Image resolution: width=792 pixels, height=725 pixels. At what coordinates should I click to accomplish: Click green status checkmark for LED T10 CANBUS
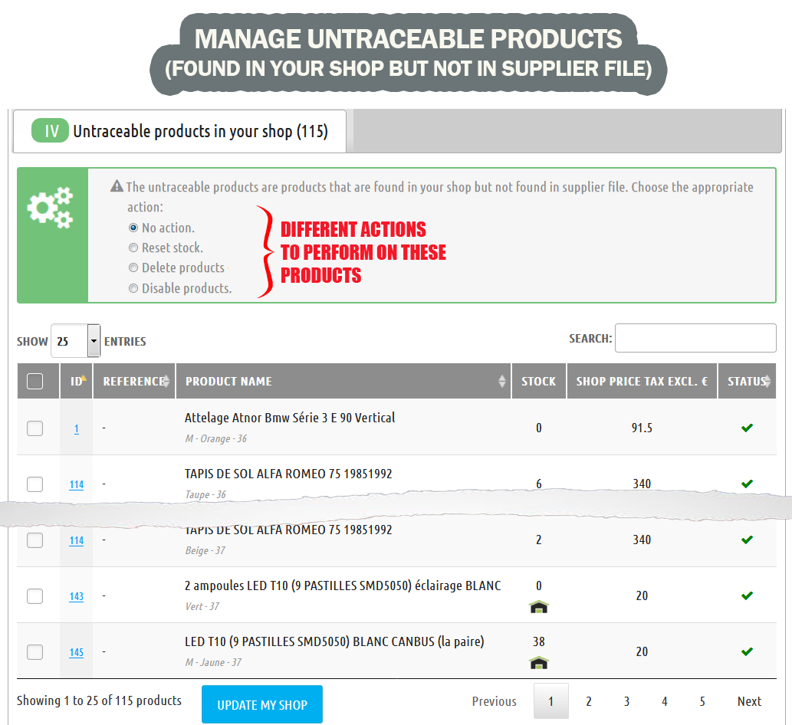point(747,651)
